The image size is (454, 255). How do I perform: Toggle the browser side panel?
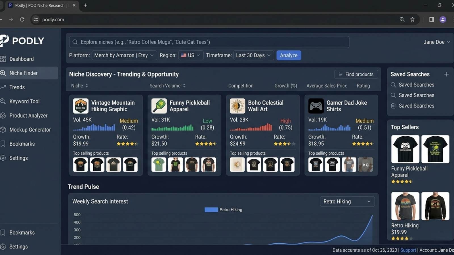[432, 20]
